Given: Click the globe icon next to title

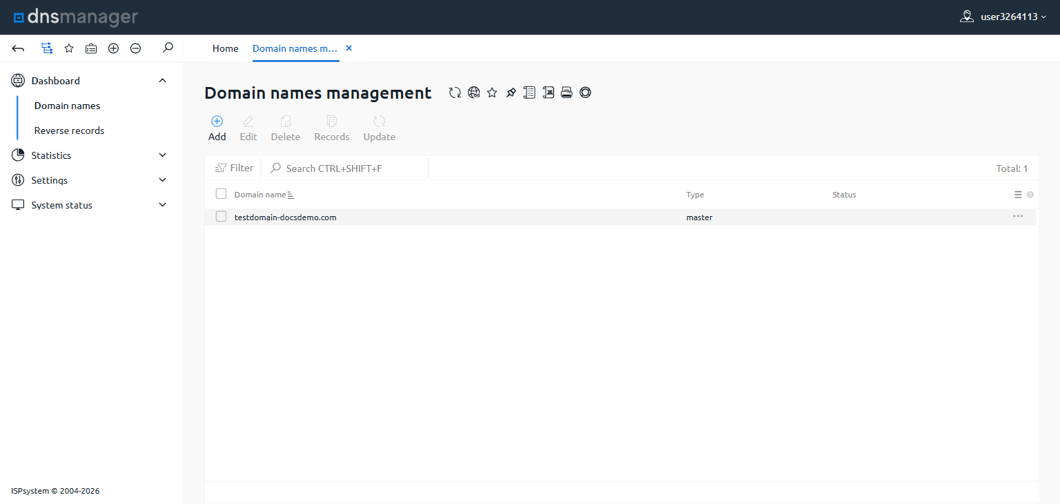Looking at the screenshot, I should 473,93.
